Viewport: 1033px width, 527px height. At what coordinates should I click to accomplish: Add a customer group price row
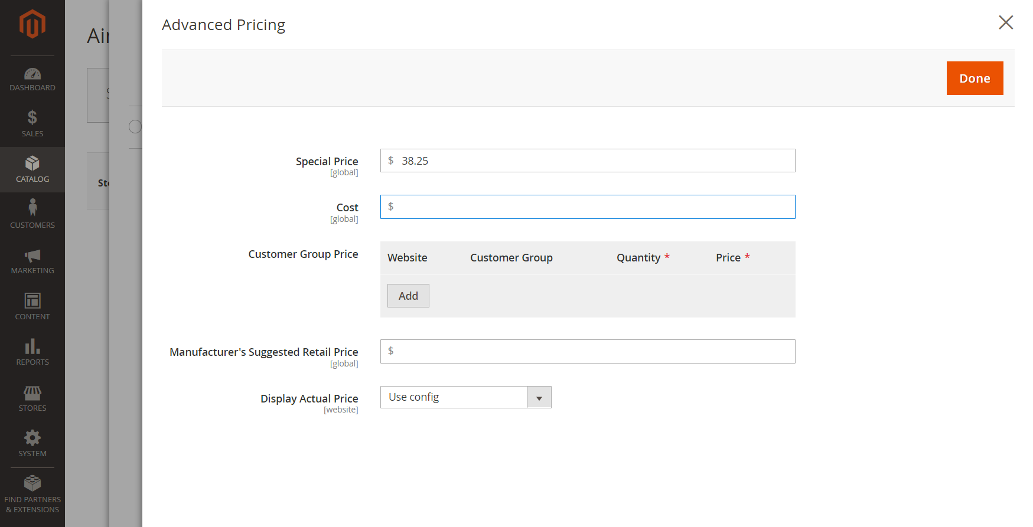click(x=408, y=296)
